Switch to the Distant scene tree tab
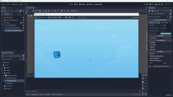173x97 pixels. coord(7,14)
